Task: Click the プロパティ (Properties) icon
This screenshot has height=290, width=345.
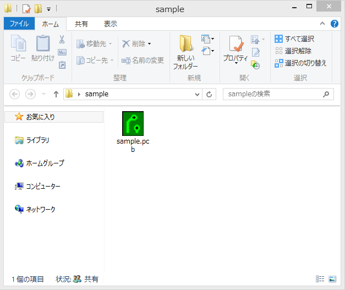Action: pos(236,44)
